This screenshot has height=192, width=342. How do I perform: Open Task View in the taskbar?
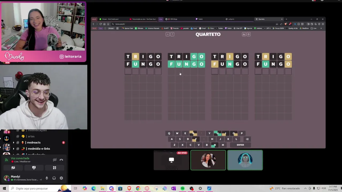pyautogui.click(x=76, y=189)
